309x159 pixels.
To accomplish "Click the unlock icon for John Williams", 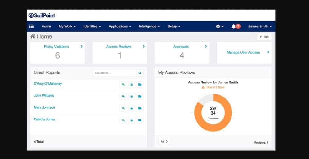I will pyautogui.click(x=131, y=96).
